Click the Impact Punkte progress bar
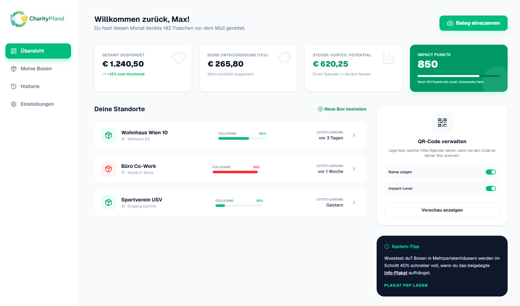The height and width of the screenshot is (306, 520). click(458, 76)
